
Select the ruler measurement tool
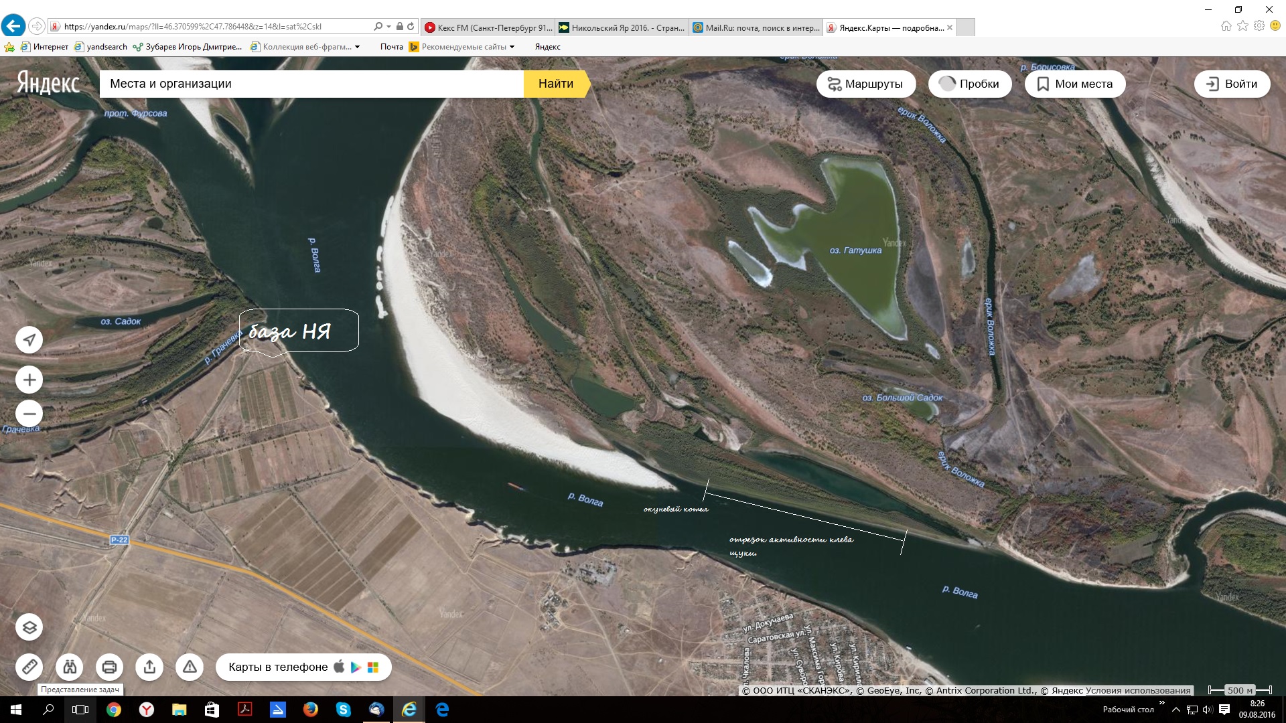pyautogui.click(x=29, y=667)
